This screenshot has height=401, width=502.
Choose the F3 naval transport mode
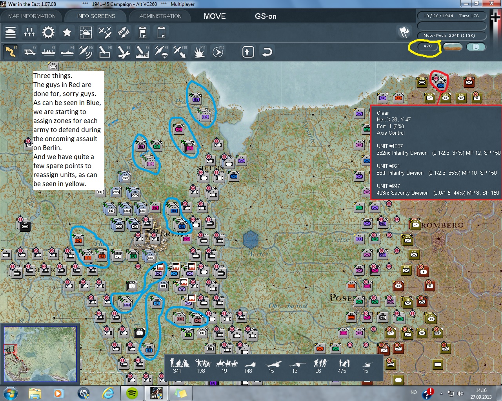click(x=48, y=52)
